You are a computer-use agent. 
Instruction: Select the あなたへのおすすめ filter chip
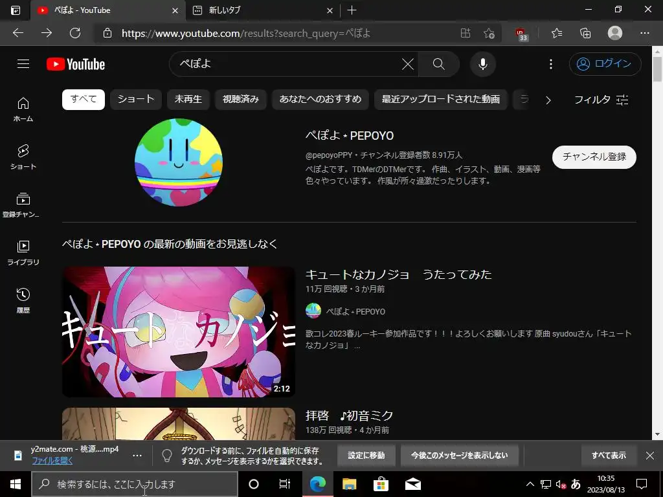[320, 99]
